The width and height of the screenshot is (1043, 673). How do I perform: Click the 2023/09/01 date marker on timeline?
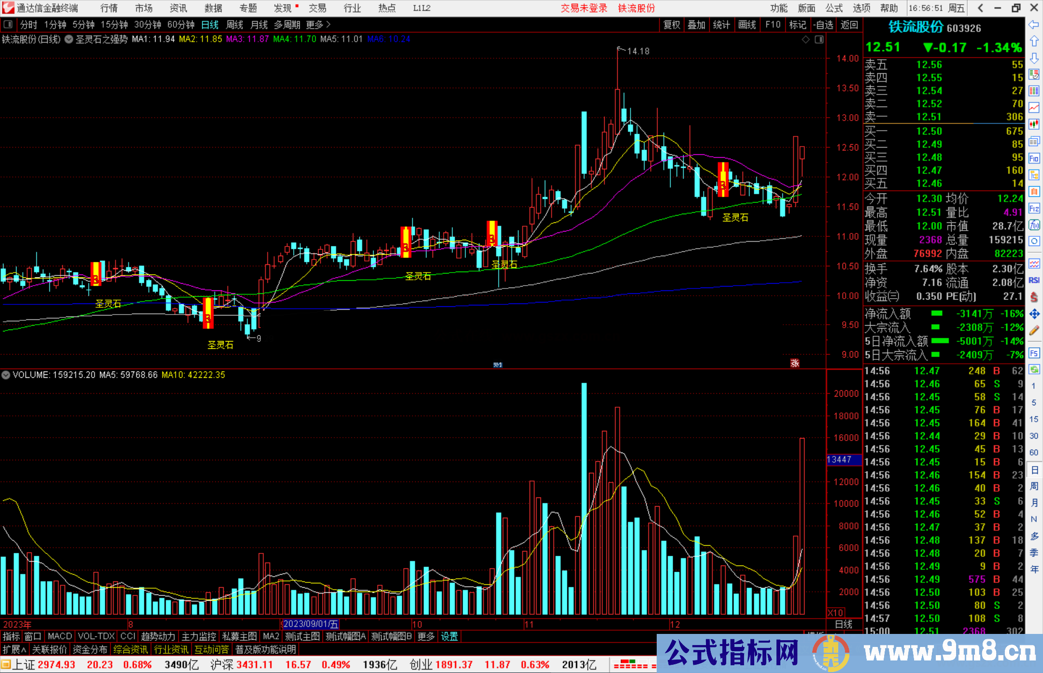(310, 624)
